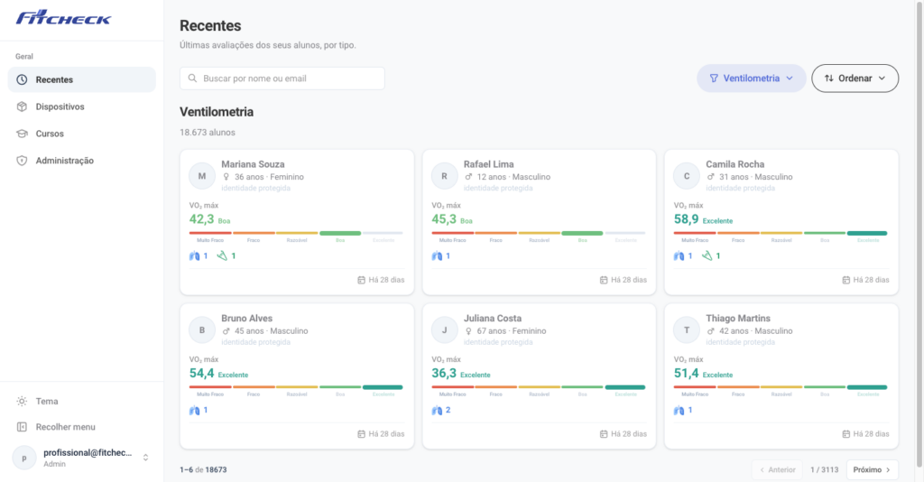Open Cursos in sidebar

pyautogui.click(x=82, y=134)
